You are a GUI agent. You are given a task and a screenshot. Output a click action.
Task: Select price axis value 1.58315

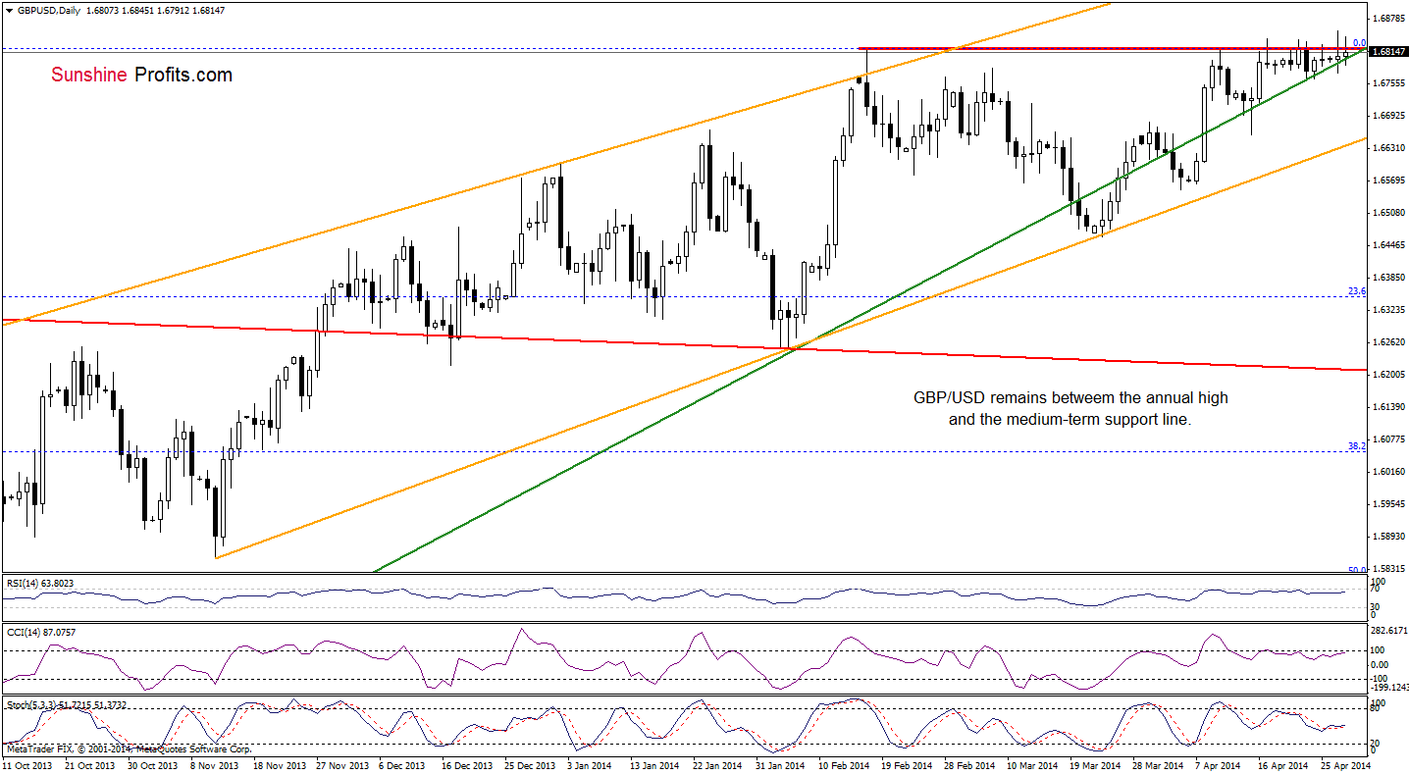[x=1389, y=569]
